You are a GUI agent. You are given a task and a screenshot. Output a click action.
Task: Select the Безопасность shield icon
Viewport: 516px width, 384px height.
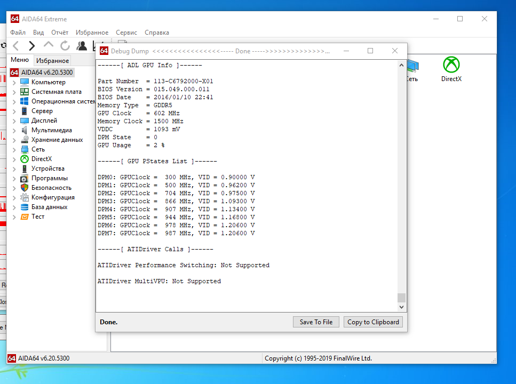pyautogui.click(x=25, y=188)
